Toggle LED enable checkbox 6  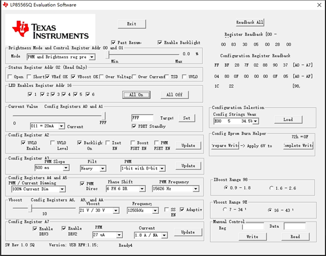coord(88,94)
